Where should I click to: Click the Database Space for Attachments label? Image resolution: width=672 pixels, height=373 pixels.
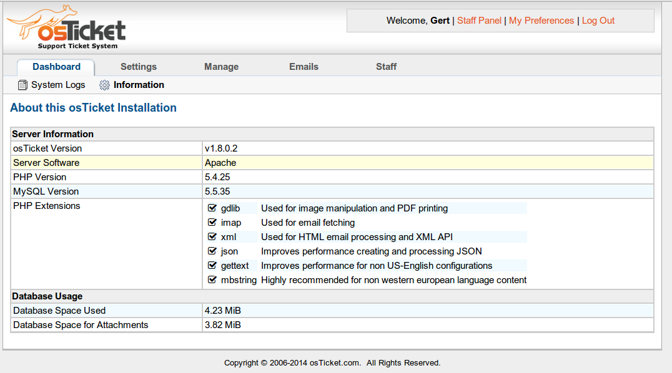tap(81, 325)
